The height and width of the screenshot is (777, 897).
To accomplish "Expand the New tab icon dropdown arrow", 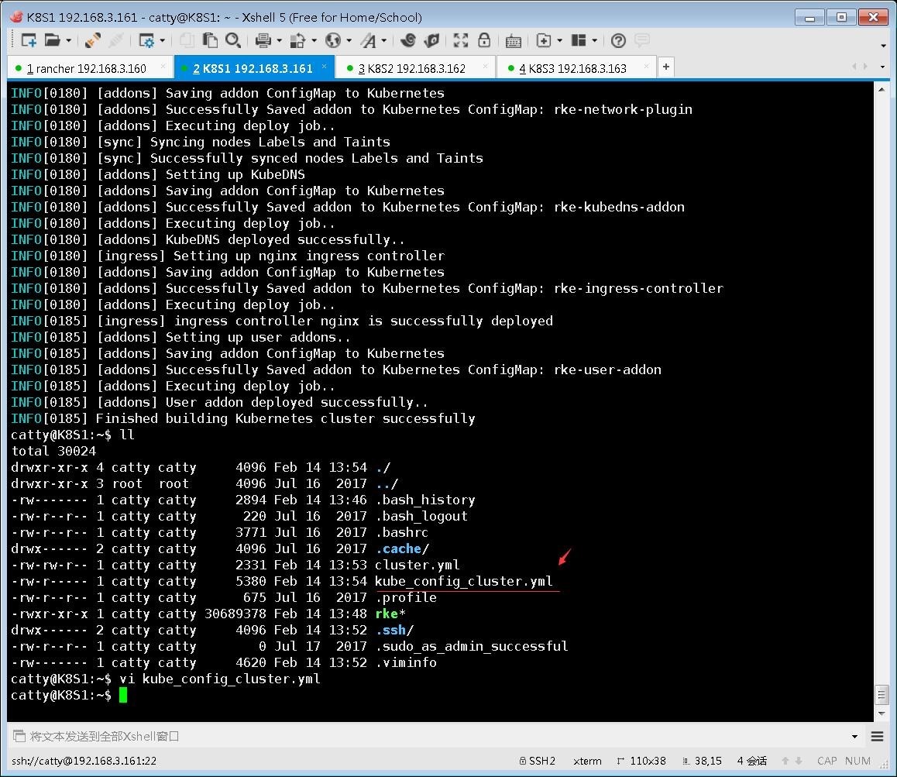I will click(559, 40).
